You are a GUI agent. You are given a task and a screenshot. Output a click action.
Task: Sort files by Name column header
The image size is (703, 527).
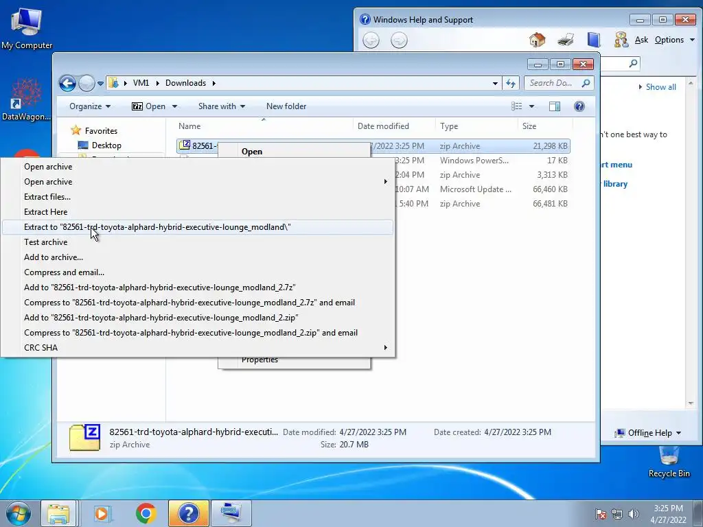(x=263, y=126)
